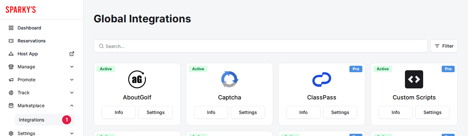Click the Custom Scripts Pro badge
Image resolution: width=468 pixels, height=136 pixels.
pyautogui.click(x=448, y=69)
